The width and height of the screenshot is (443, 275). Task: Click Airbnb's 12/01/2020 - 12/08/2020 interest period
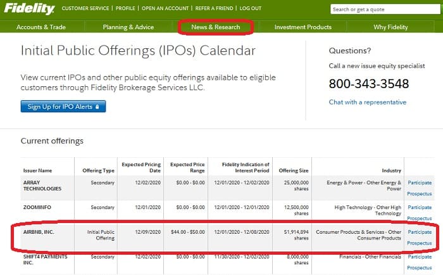242,232
